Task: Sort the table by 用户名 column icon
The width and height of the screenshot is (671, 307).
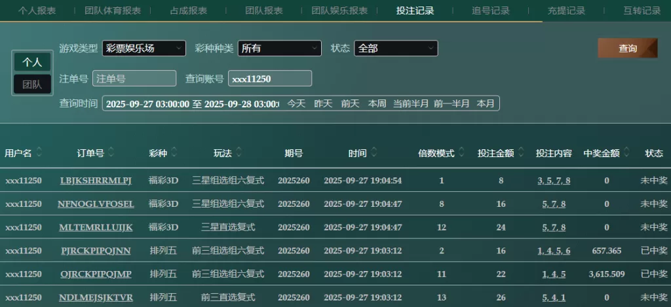Action: coord(39,153)
